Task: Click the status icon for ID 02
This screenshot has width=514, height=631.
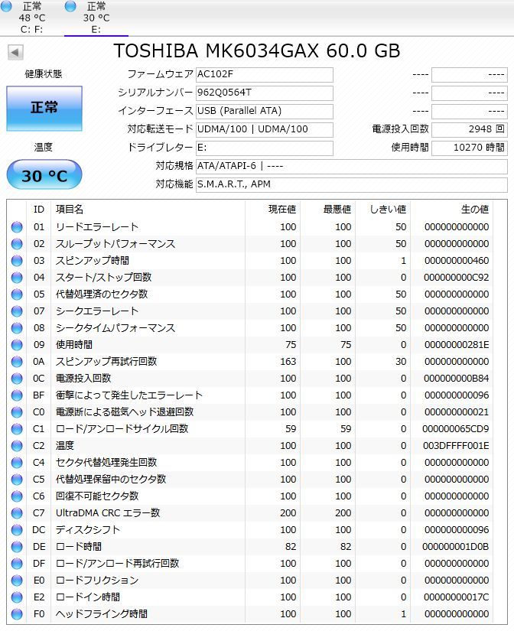Action: 17,244
